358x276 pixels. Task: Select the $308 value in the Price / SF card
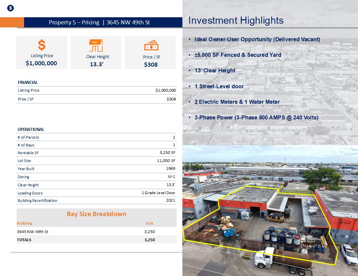click(x=151, y=65)
